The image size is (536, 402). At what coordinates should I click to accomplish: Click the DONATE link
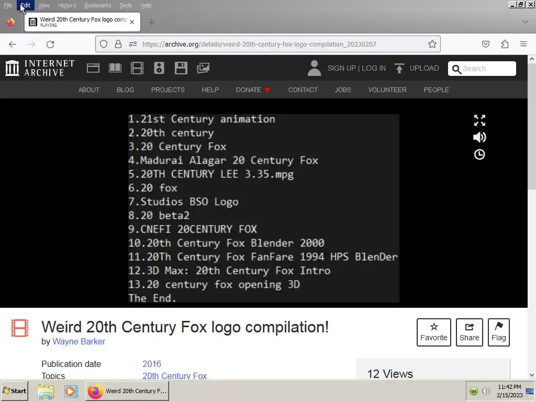point(253,90)
